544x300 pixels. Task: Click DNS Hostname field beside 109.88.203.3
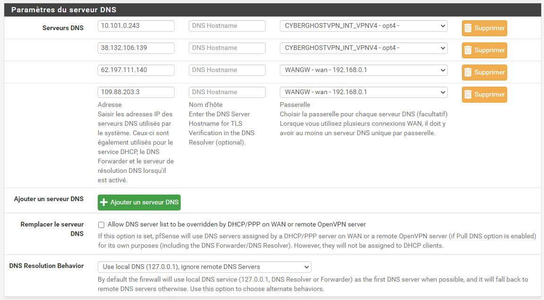coord(227,92)
